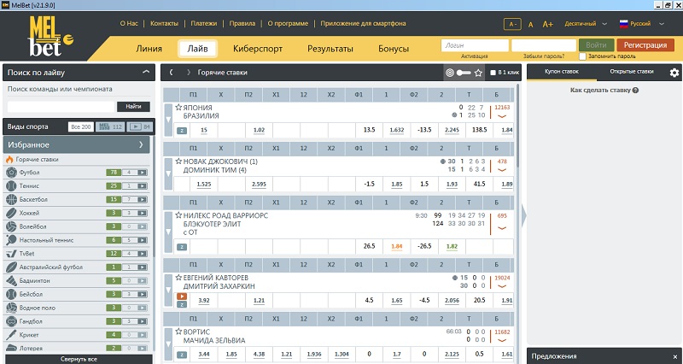Check the Запомнить пароль box
The height and width of the screenshot is (364, 683).
point(584,56)
